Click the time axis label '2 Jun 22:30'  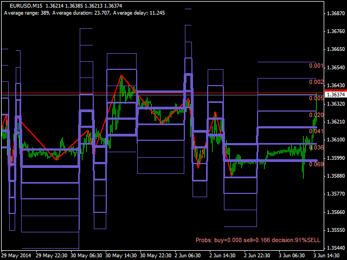pyautogui.click(x=257, y=256)
